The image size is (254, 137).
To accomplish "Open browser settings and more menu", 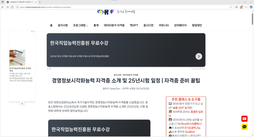I will (246, 7).
